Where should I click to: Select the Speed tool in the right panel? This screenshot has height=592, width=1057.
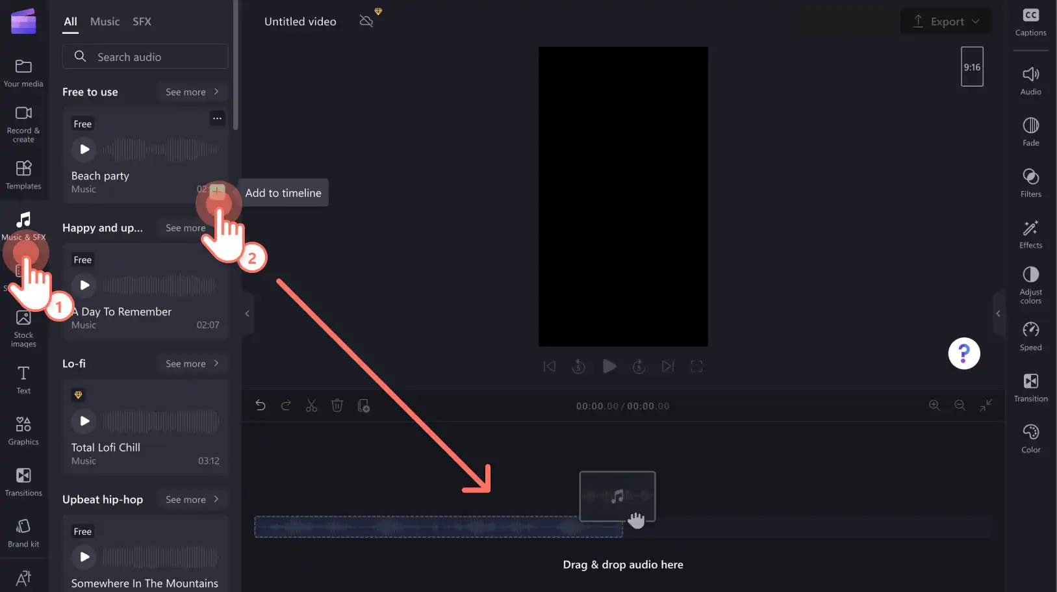click(1030, 336)
